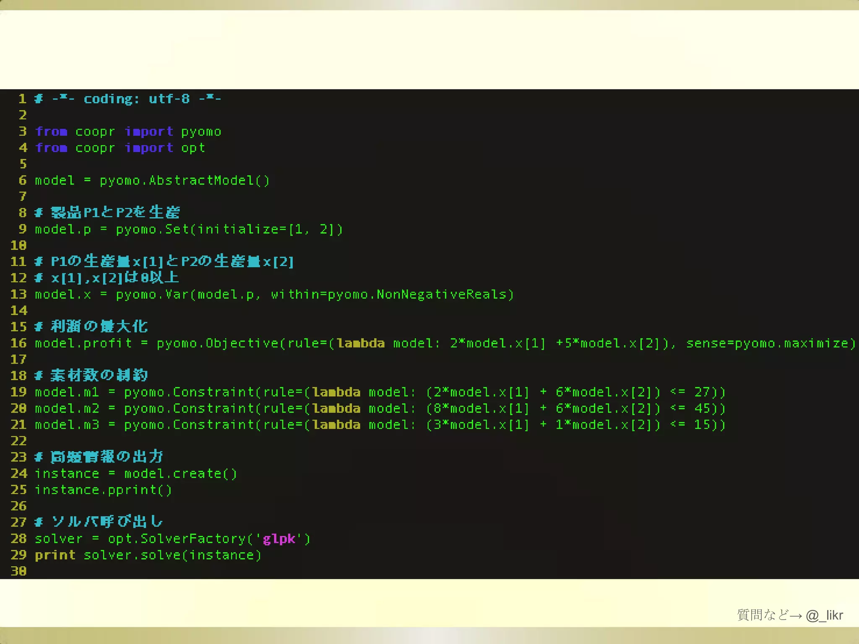Click line number 30 in gutter
The image size is (859, 644).
coord(18,571)
